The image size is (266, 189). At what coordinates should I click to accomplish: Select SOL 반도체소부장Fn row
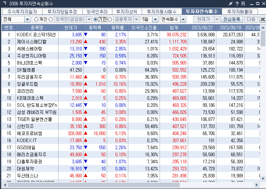tap(131, 105)
